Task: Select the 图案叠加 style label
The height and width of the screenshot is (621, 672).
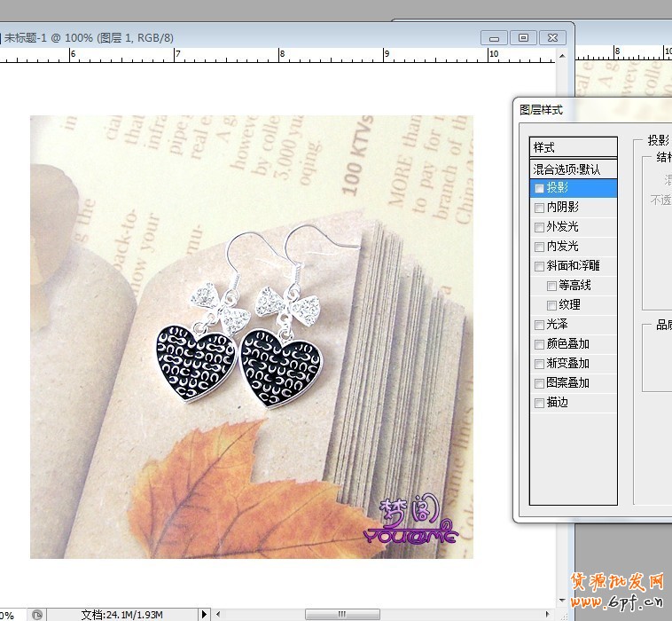Action: pos(568,382)
